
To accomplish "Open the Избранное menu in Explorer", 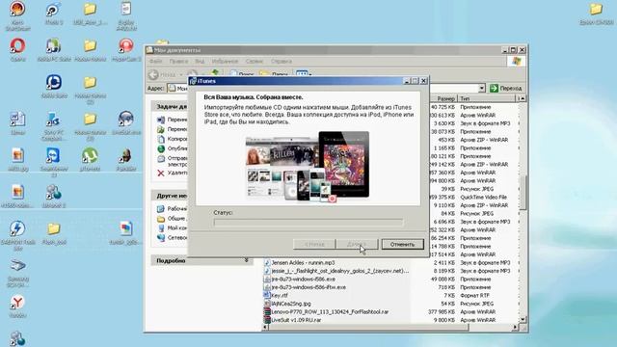I will point(225,62).
